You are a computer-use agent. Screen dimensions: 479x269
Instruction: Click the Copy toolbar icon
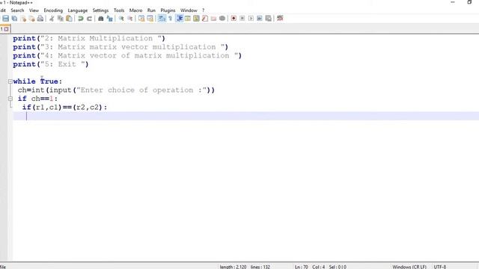(61, 19)
